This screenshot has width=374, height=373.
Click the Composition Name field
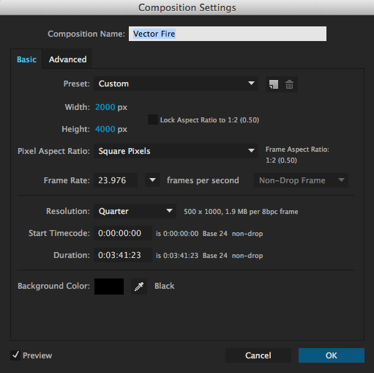pos(228,34)
